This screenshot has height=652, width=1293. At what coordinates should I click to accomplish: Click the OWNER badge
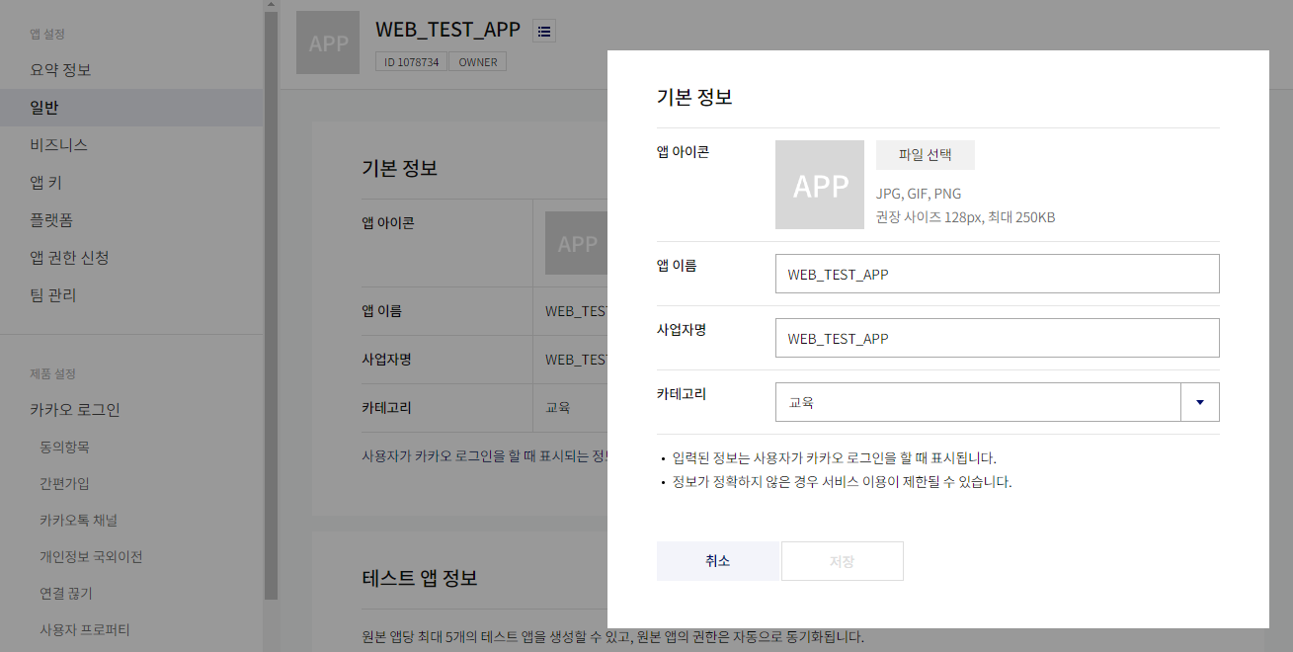click(478, 62)
